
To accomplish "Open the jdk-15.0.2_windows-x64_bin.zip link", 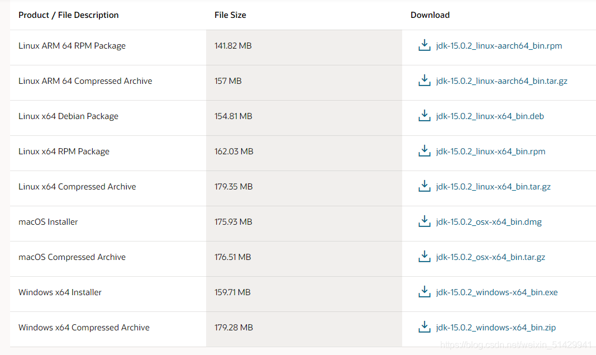I will click(x=496, y=328).
